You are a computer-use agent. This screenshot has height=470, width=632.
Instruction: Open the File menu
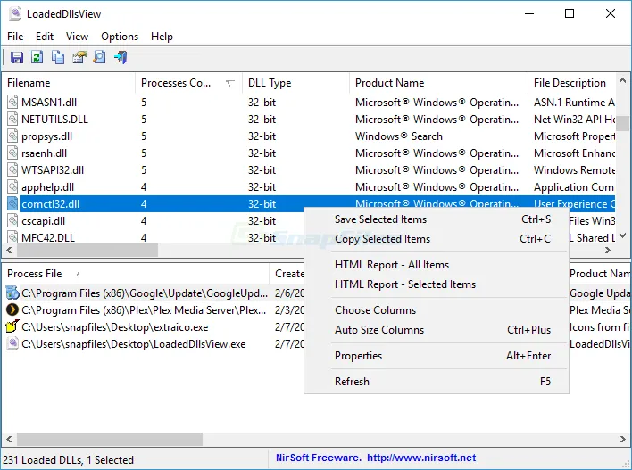point(15,37)
